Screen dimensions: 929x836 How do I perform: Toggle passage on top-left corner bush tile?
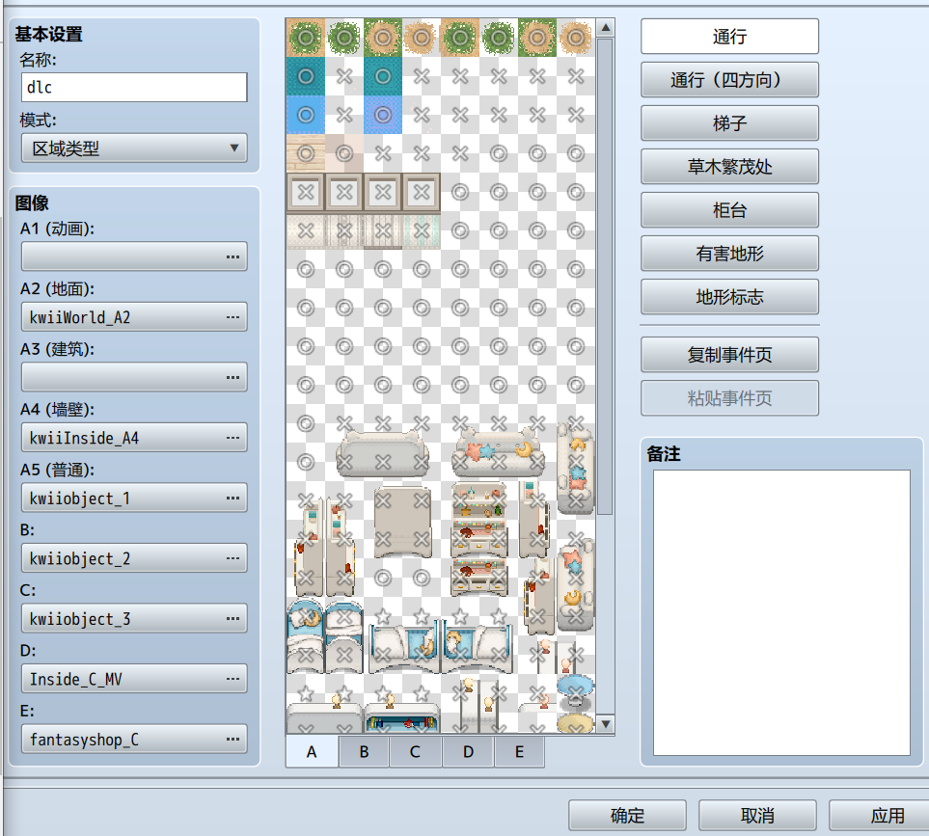click(x=306, y=38)
